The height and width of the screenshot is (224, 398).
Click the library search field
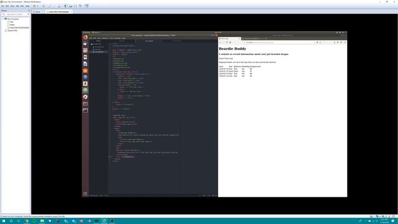pos(15,14)
